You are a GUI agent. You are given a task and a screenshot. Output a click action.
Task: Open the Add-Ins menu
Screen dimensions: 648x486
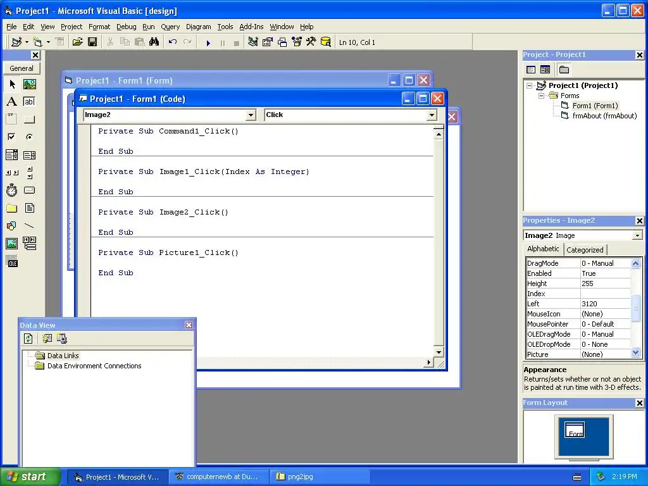click(x=251, y=27)
